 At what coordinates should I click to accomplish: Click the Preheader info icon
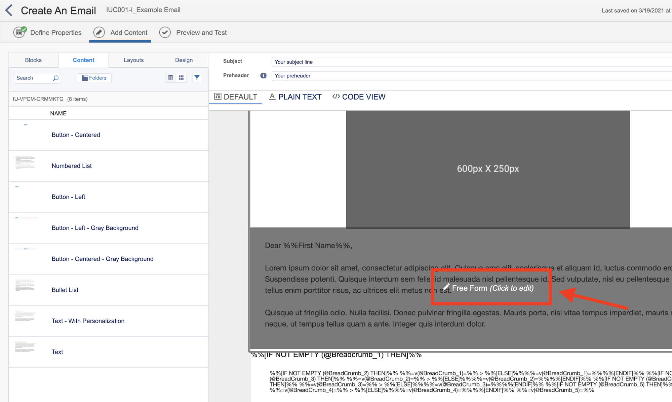click(x=263, y=76)
